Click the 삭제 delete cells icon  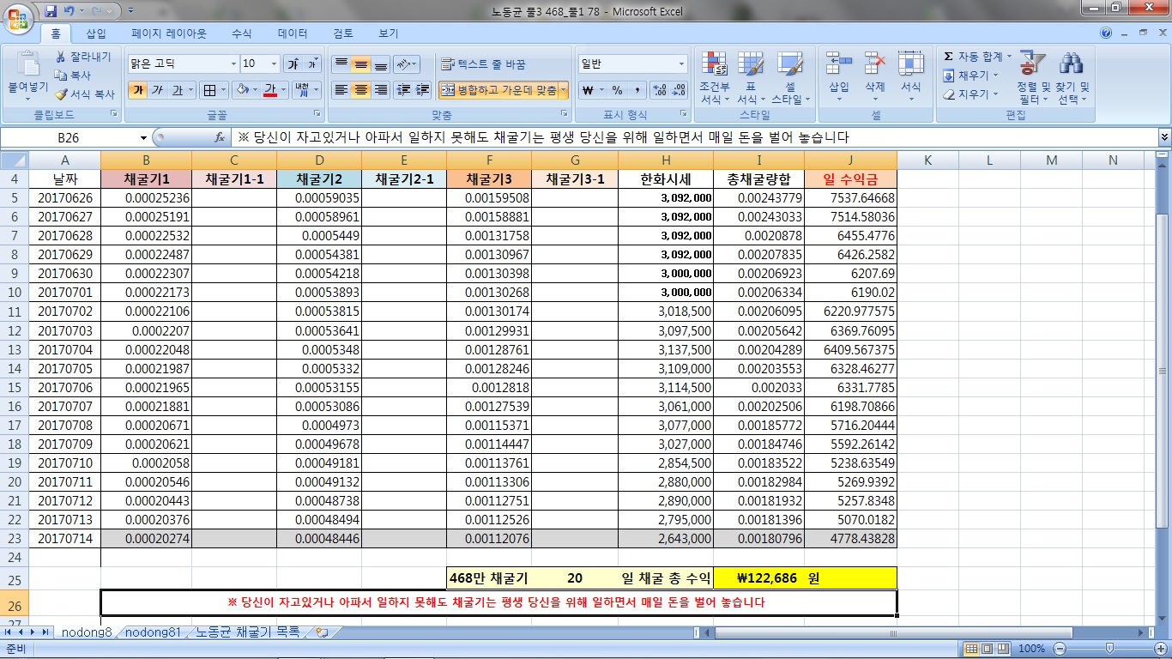tap(874, 63)
